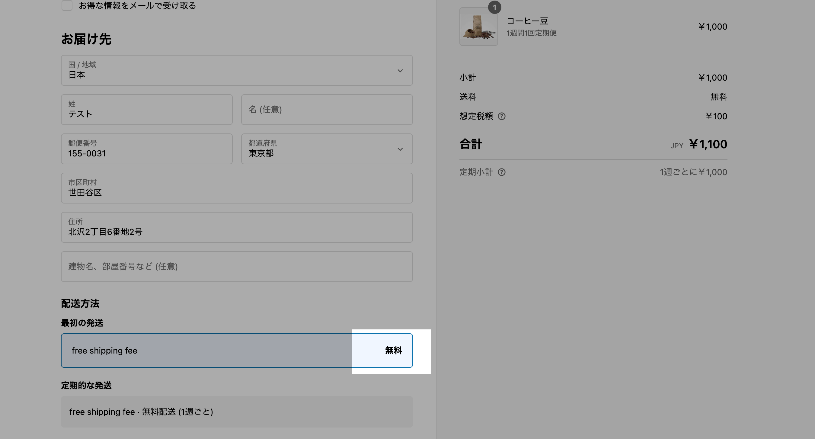815x439 pixels.
Task: Select the free shipping fee 無料 option
Action: 236,350
